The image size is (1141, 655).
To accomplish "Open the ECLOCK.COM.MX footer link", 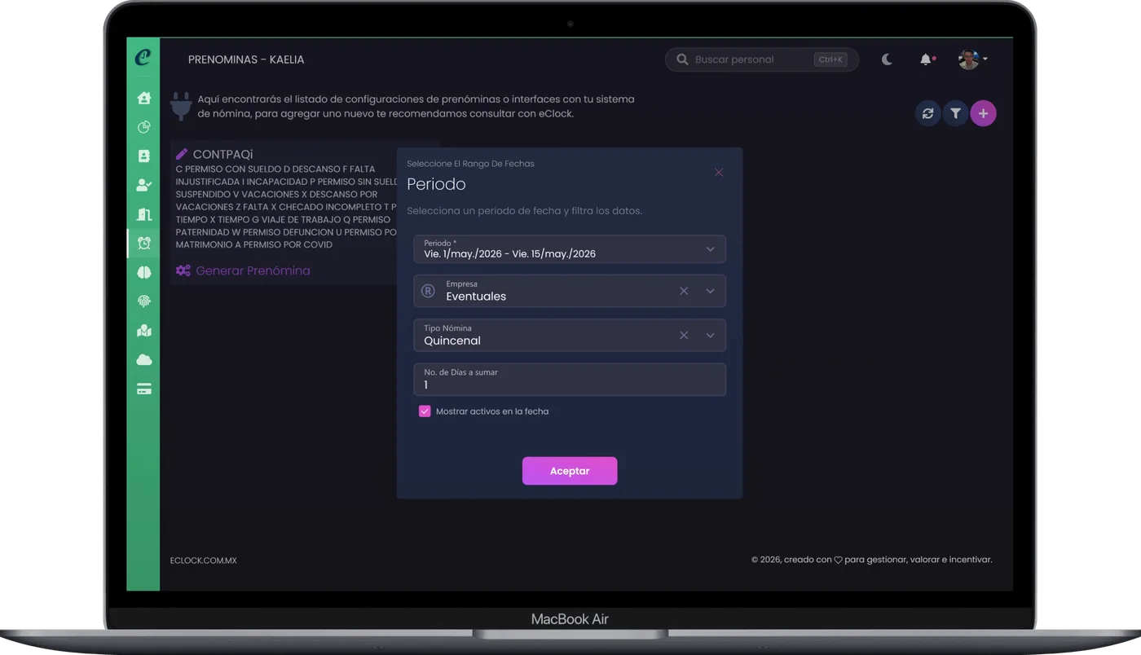I will [204, 560].
